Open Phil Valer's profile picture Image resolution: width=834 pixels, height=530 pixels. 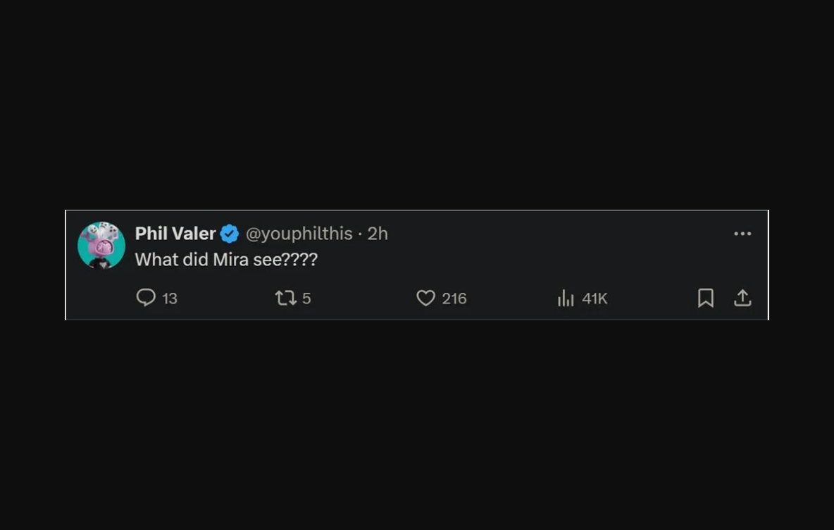(x=101, y=245)
